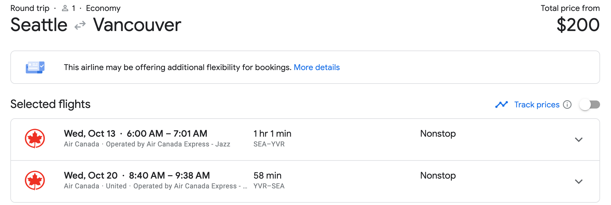The width and height of the screenshot is (611, 205).
Task: Click the YVR–SEA route text
Action: coord(269,186)
